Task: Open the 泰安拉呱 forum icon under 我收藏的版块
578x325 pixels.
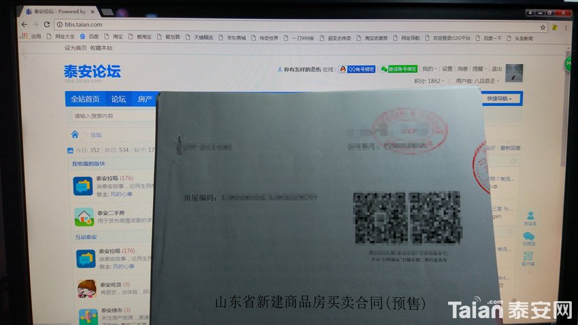Action: click(x=83, y=186)
